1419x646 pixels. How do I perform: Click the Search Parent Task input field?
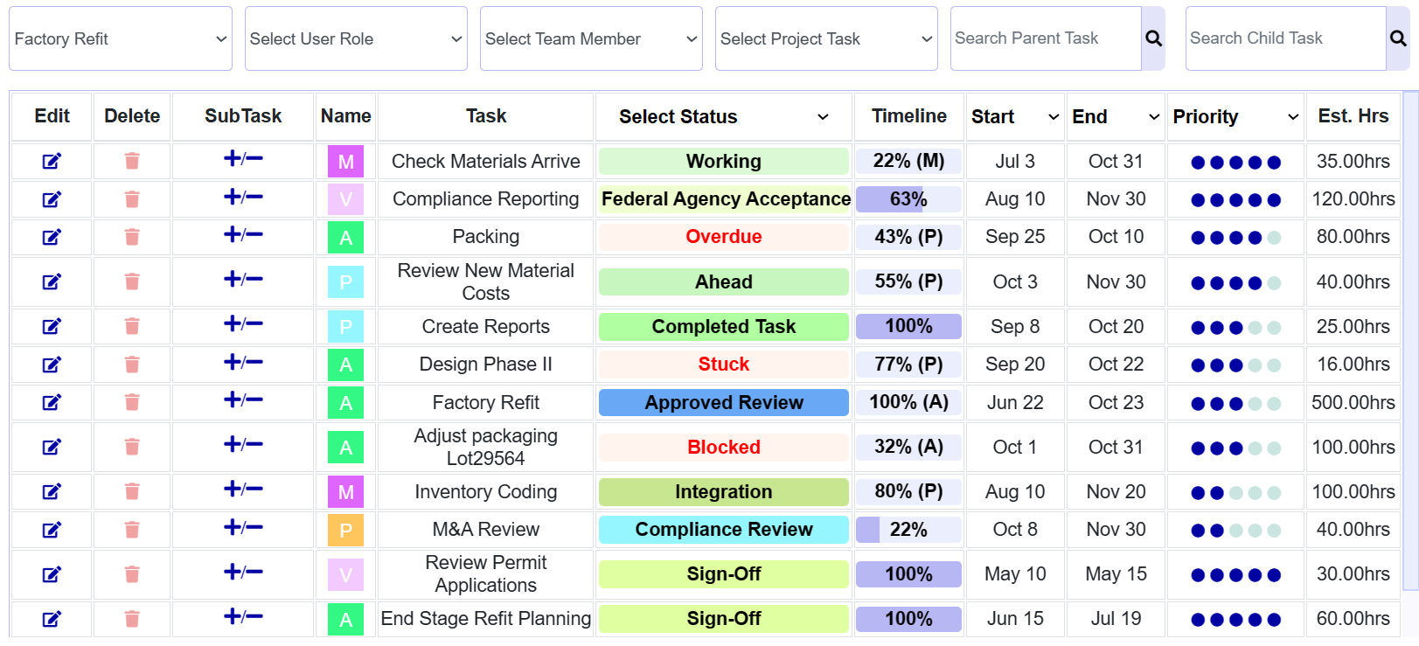pos(1046,38)
